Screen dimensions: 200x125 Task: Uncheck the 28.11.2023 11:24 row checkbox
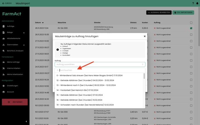coord(191,28)
